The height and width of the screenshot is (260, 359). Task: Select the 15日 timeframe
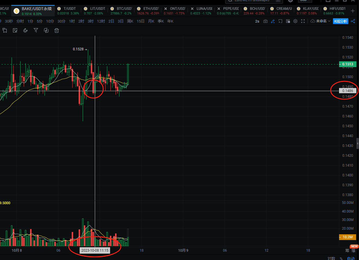(x=141, y=21)
